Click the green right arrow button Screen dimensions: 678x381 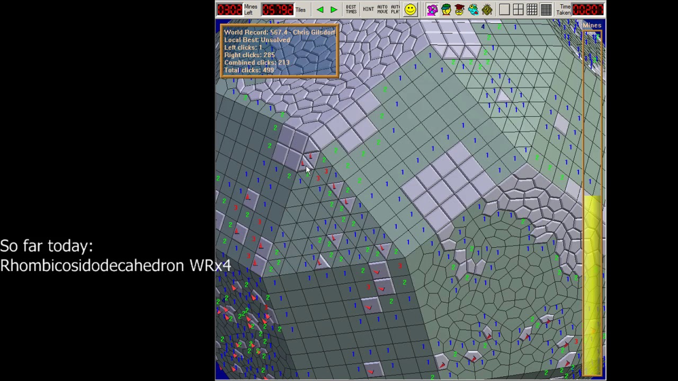pos(334,10)
